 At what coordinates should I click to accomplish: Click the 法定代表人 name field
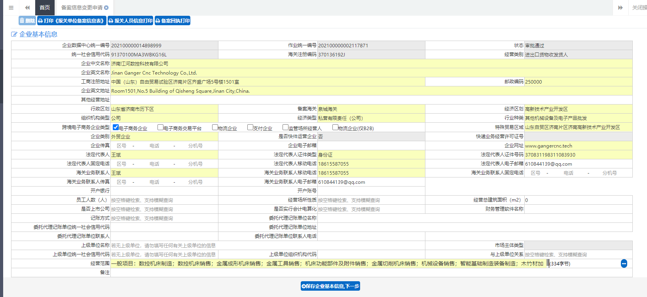click(164, 155)
